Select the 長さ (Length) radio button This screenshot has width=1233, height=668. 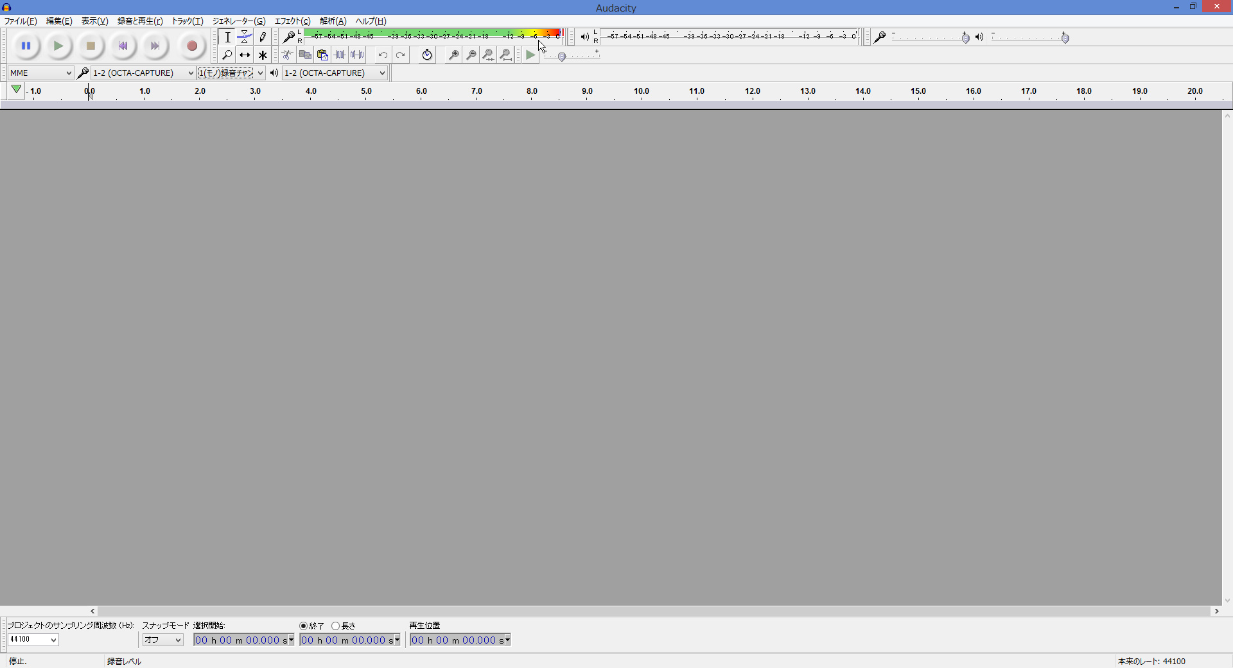click(x=335, y=626)
